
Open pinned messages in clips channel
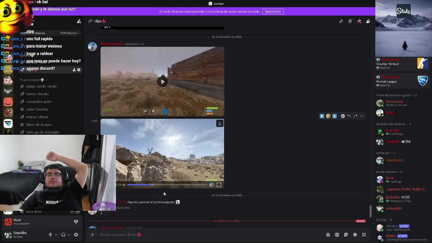click(359, 21)
